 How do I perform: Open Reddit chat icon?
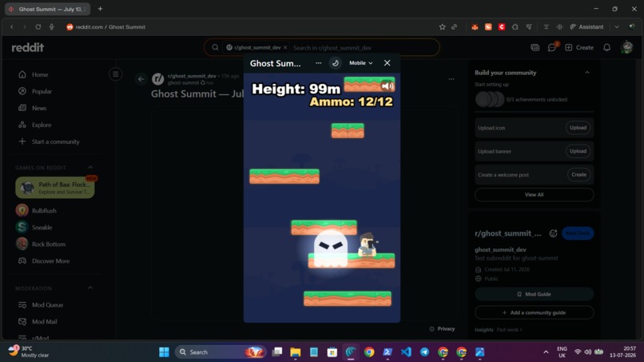(x=551, y=48)
